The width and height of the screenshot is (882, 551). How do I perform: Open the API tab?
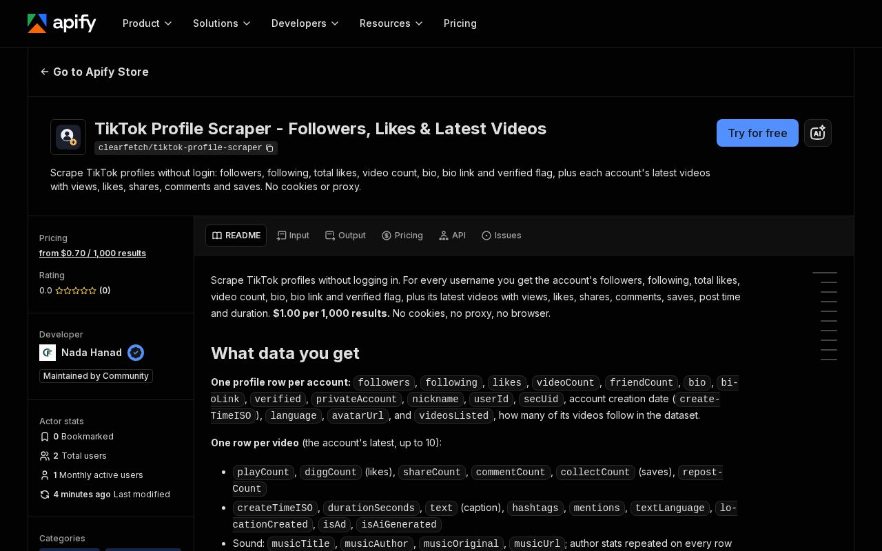pos(452,236)
